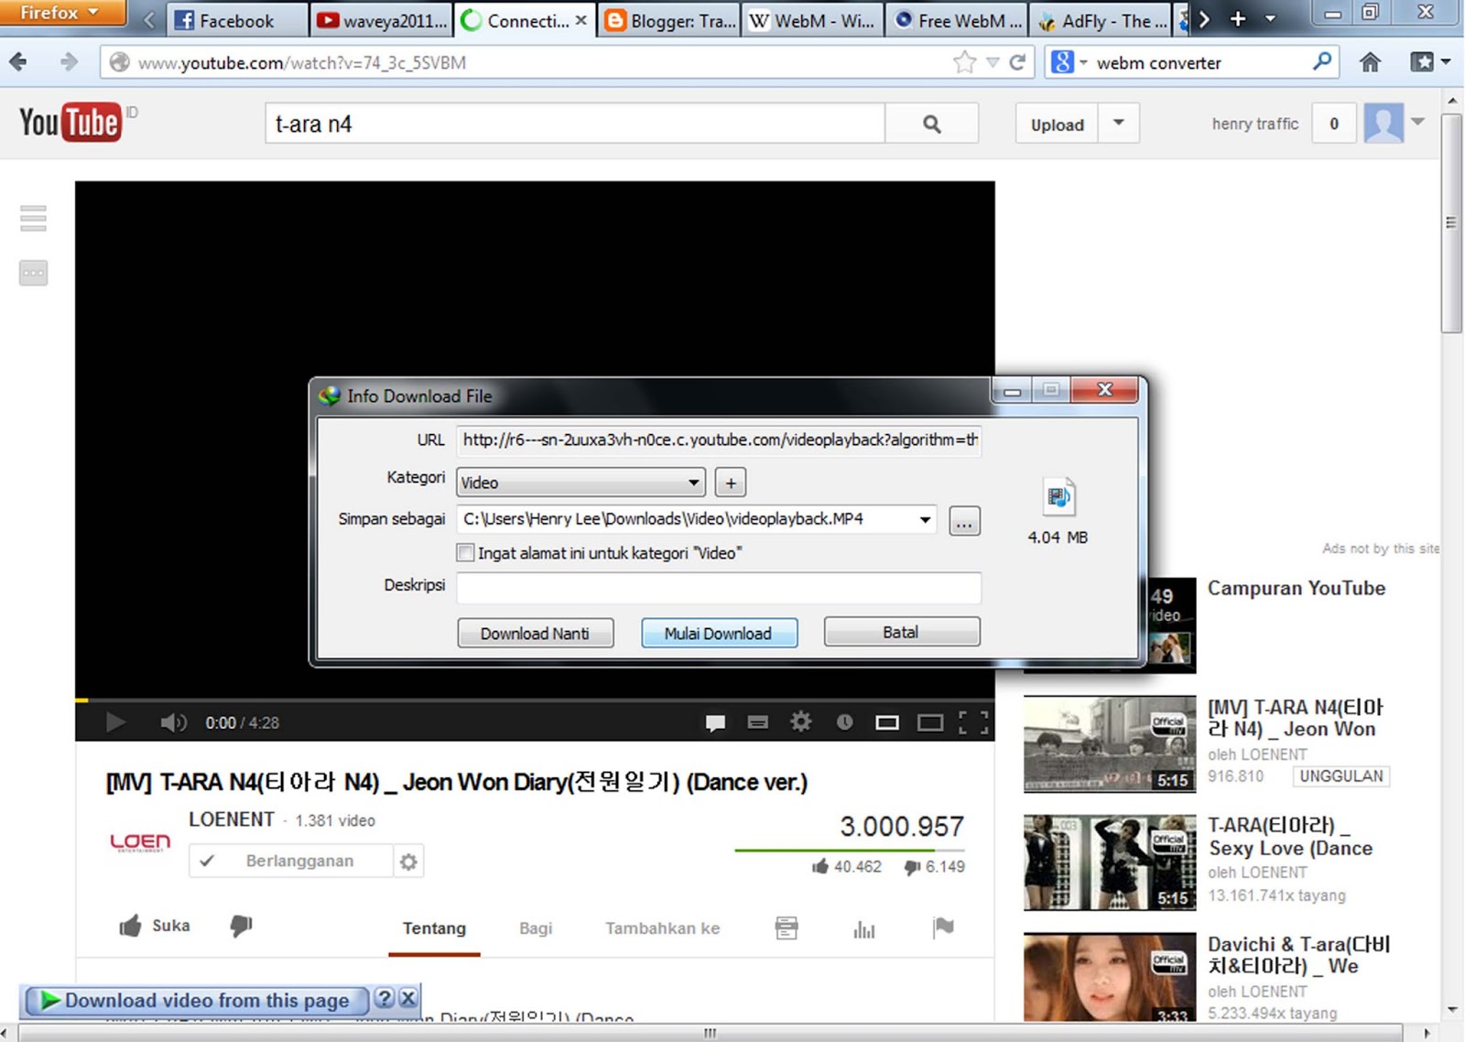Open the LOENENT channel link
Screen dimensions: 1465x1042
(231, 819)
